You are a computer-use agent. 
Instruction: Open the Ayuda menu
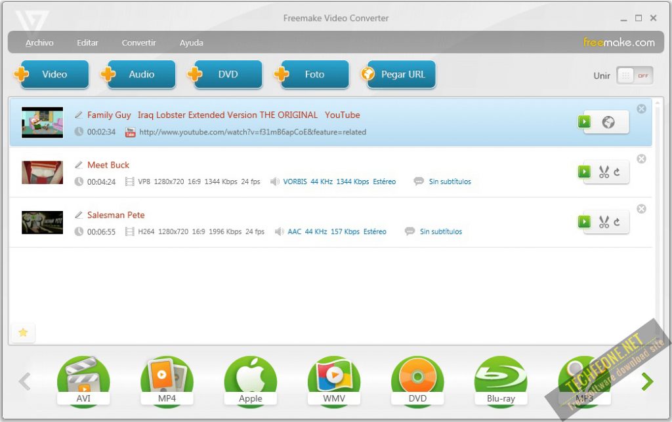tap(191, 43)
